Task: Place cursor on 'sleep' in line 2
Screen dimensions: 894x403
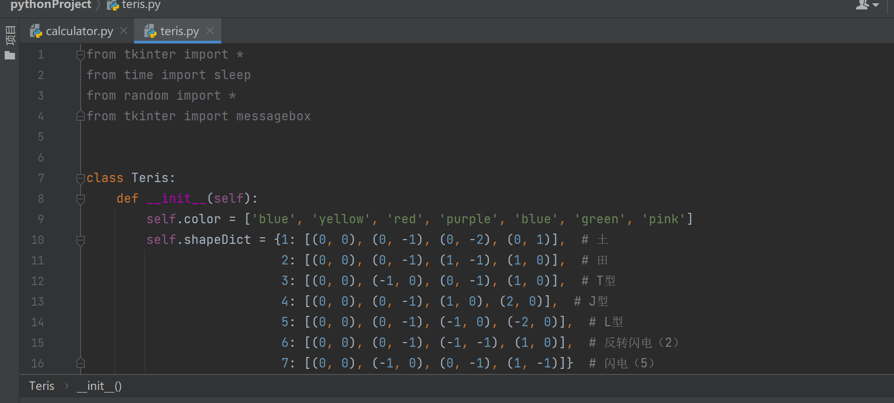Action: (232, 75)
